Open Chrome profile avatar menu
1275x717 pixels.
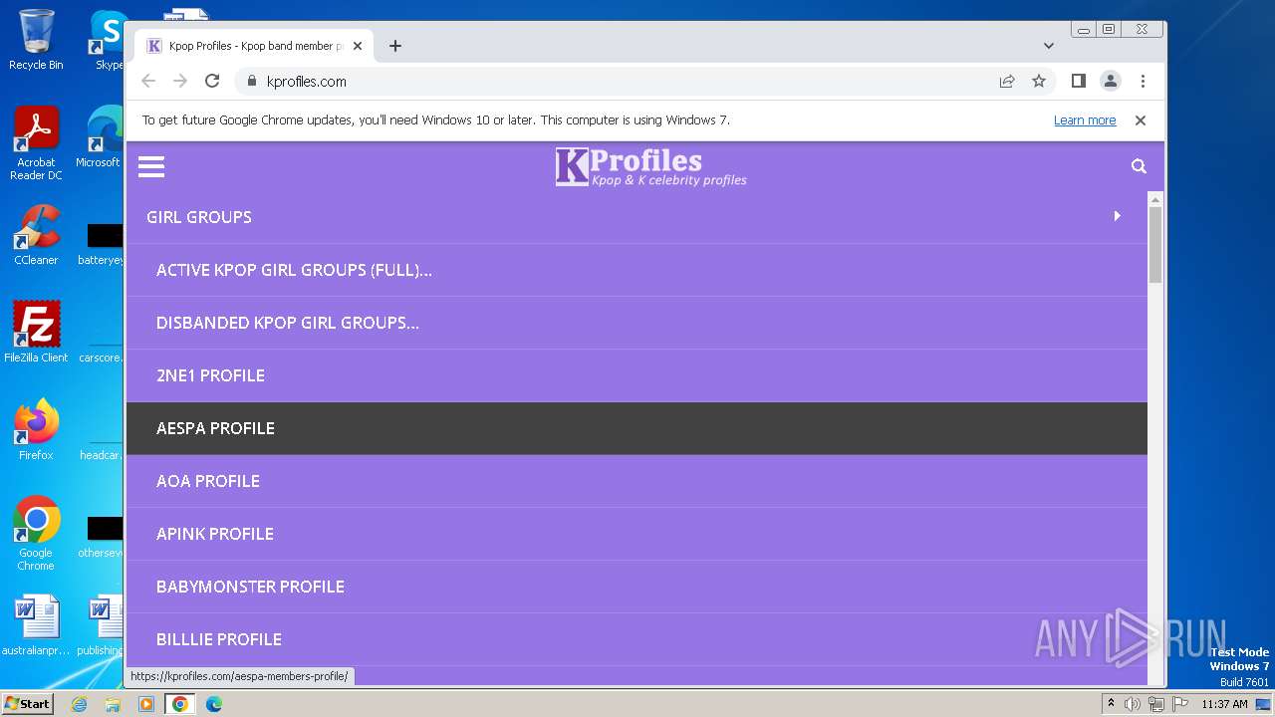1111,82
